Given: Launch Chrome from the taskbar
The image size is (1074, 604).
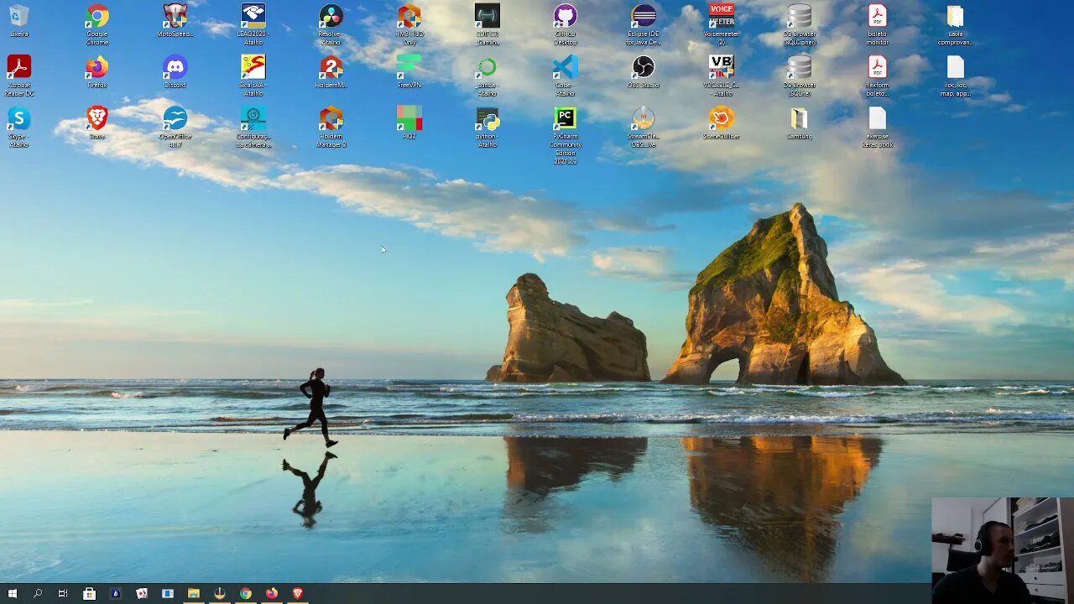Looking at the screenshot, I should pos(245,594).
